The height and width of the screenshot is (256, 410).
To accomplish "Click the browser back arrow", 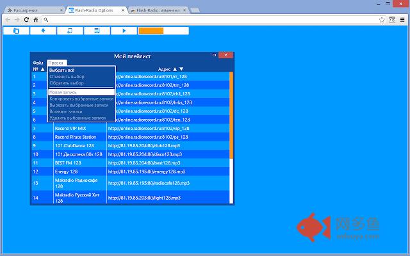I will point(8,20).
